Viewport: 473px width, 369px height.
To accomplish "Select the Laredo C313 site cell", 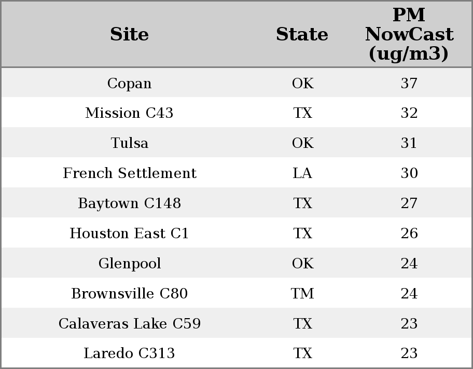I will tap(129, 353).
